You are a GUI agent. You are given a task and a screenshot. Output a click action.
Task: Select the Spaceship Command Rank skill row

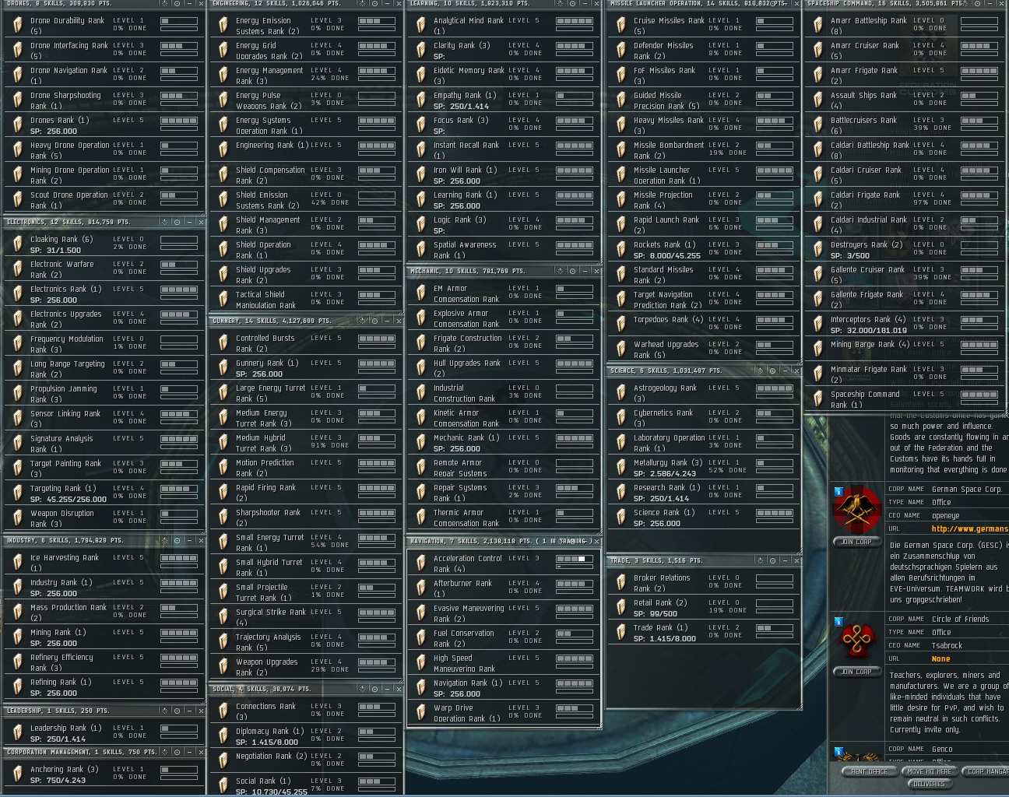906,399
